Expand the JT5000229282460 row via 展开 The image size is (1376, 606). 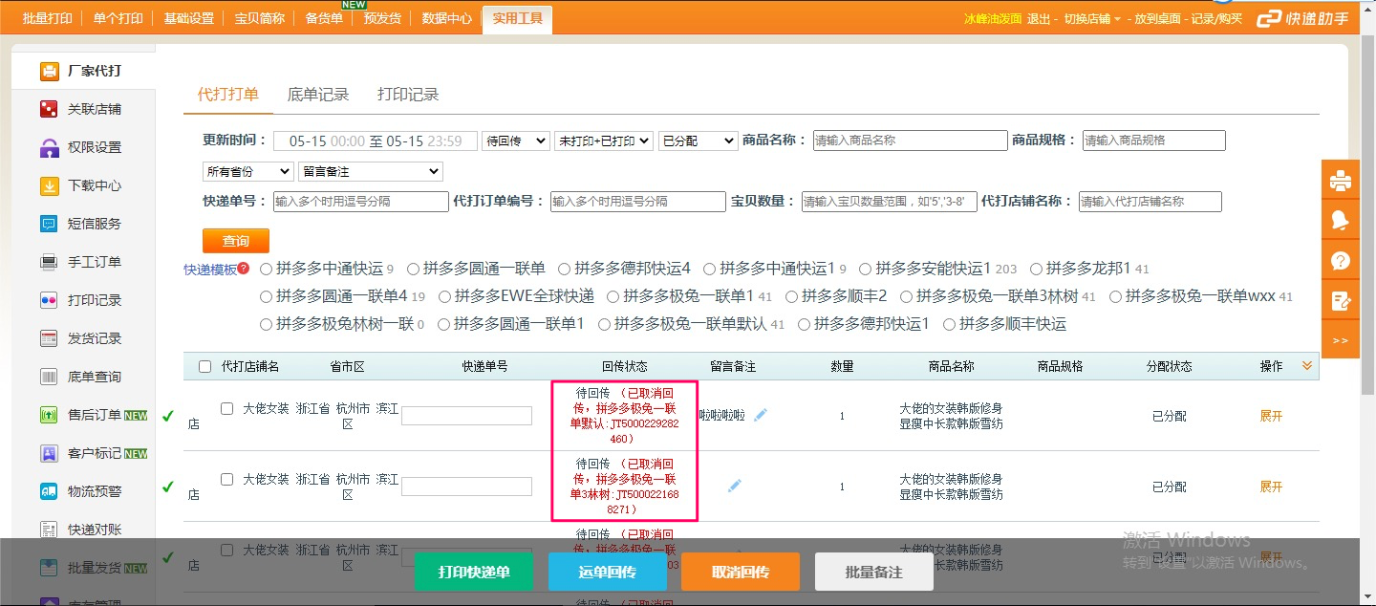coord(1271,416)
